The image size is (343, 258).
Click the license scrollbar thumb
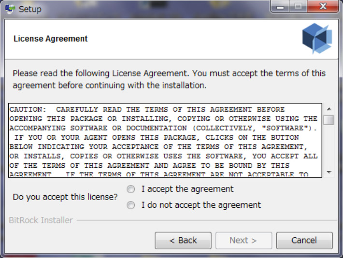[x=329, y=120]
